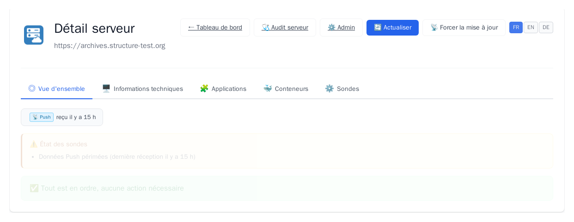Click the Actualiser button
This screenshot has width=574, height=222.
coord(392,28)
